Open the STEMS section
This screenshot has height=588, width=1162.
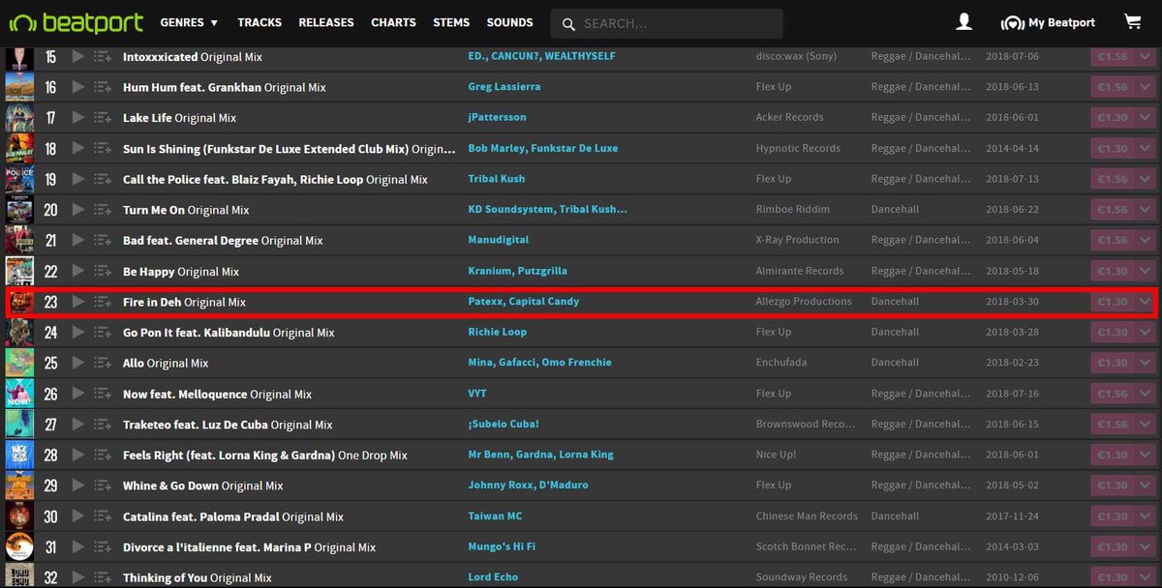[x=451, y=21]
